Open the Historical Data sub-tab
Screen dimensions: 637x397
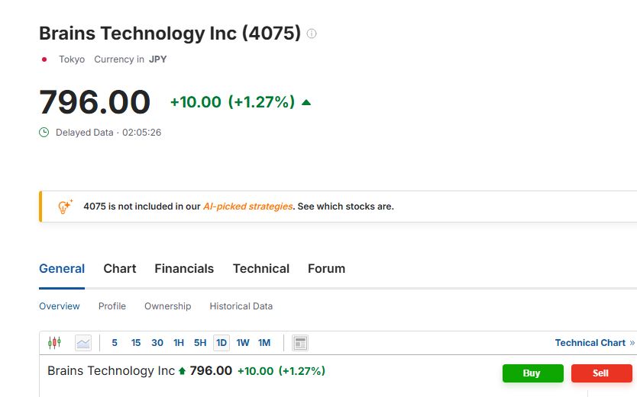[x=241, y=306]
